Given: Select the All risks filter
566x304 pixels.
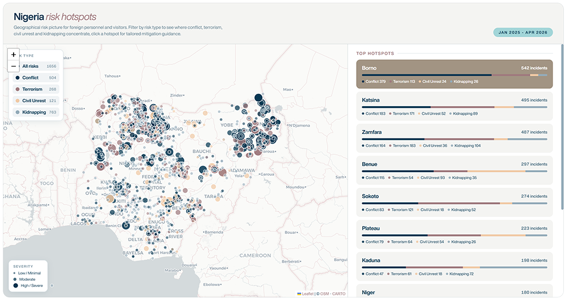Looking at the screenshot, I should tap(36, 66).
